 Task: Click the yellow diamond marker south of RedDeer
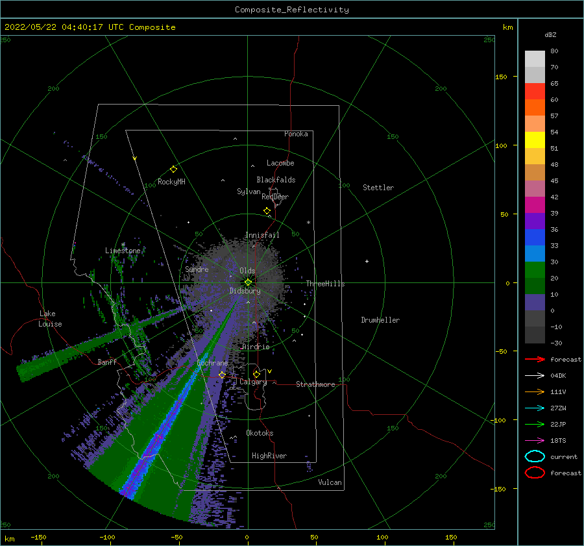click(267, 211)
